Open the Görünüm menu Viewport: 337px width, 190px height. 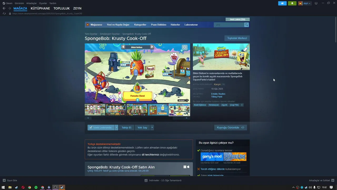pos(19,3)
